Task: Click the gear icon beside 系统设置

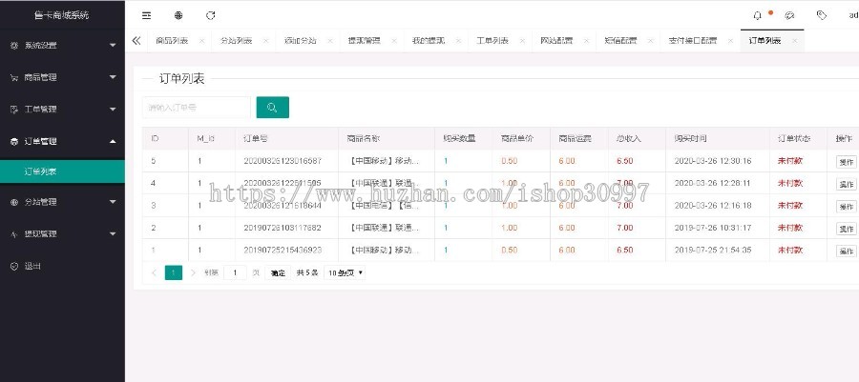Action: tap(14, 46)
